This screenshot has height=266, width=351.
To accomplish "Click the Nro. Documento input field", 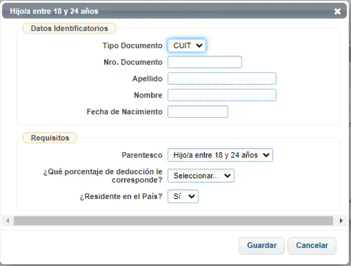I will click(204, 62).
